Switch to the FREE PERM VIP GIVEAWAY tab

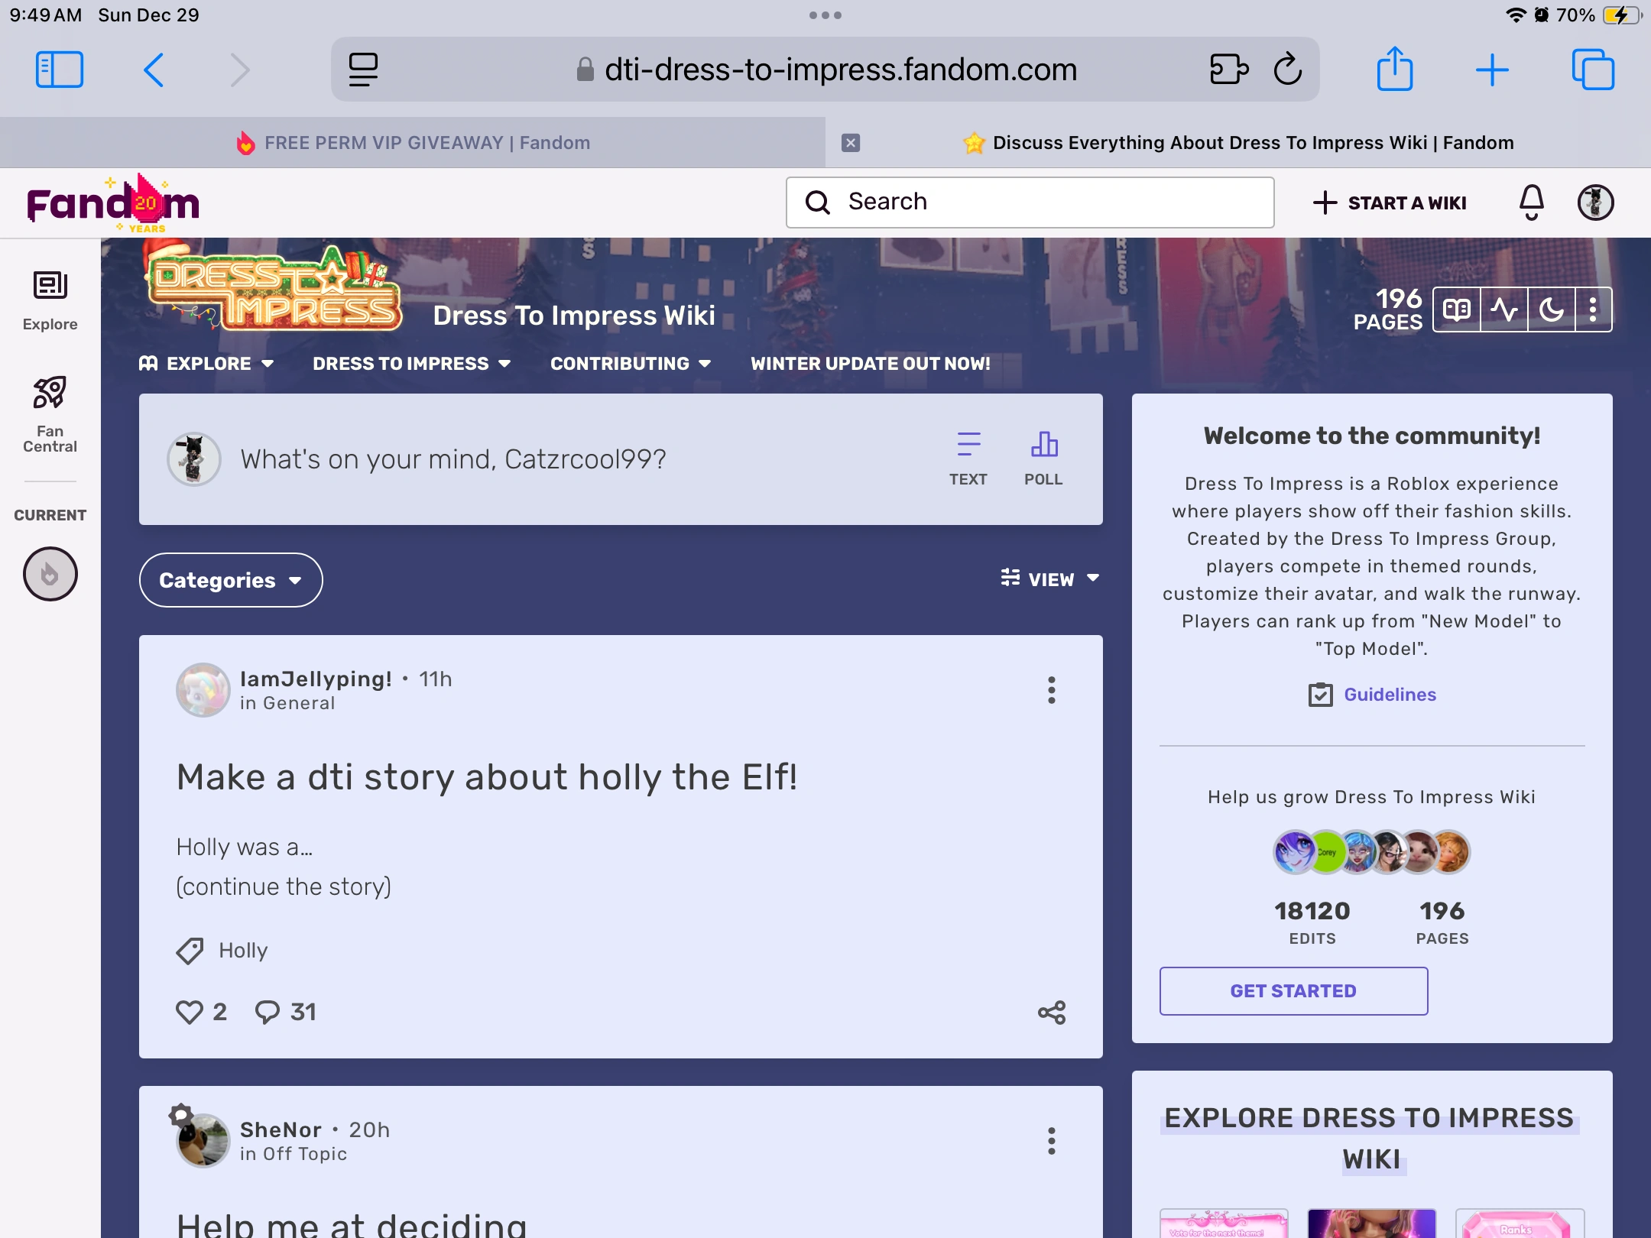click(x=425, y=142)
